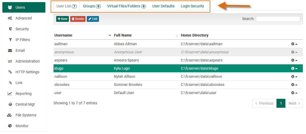Open gear menu for aspears row
The width and height of the screenshot is (306, 134).
pyautogui.click(x=294, y=60)
